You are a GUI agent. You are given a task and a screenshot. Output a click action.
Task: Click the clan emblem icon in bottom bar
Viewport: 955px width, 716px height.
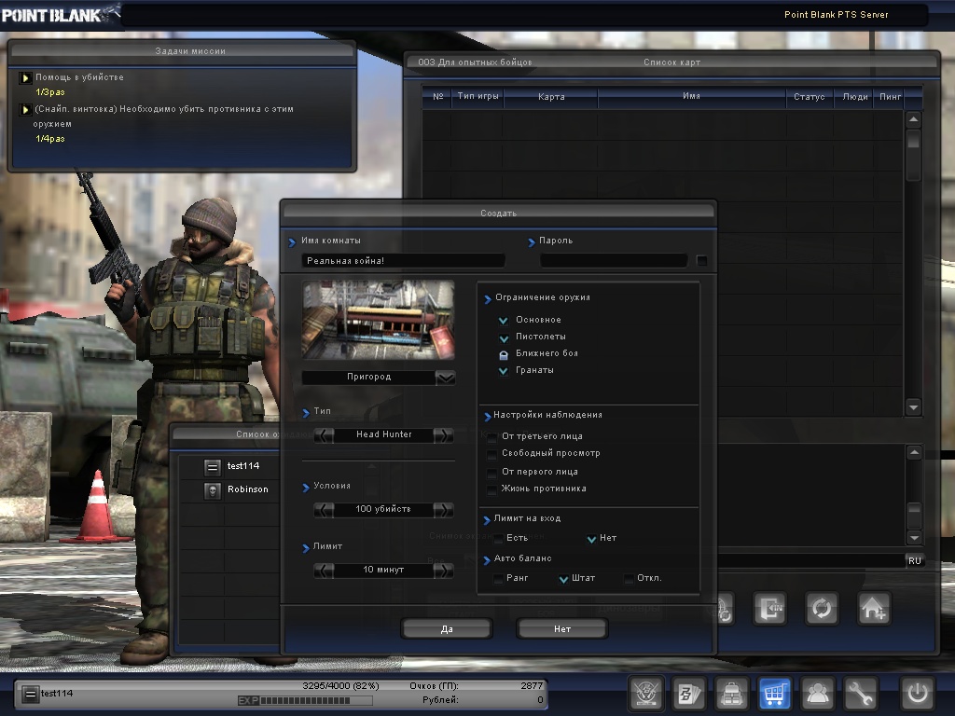pyautogui.click(x=645, y=694)
